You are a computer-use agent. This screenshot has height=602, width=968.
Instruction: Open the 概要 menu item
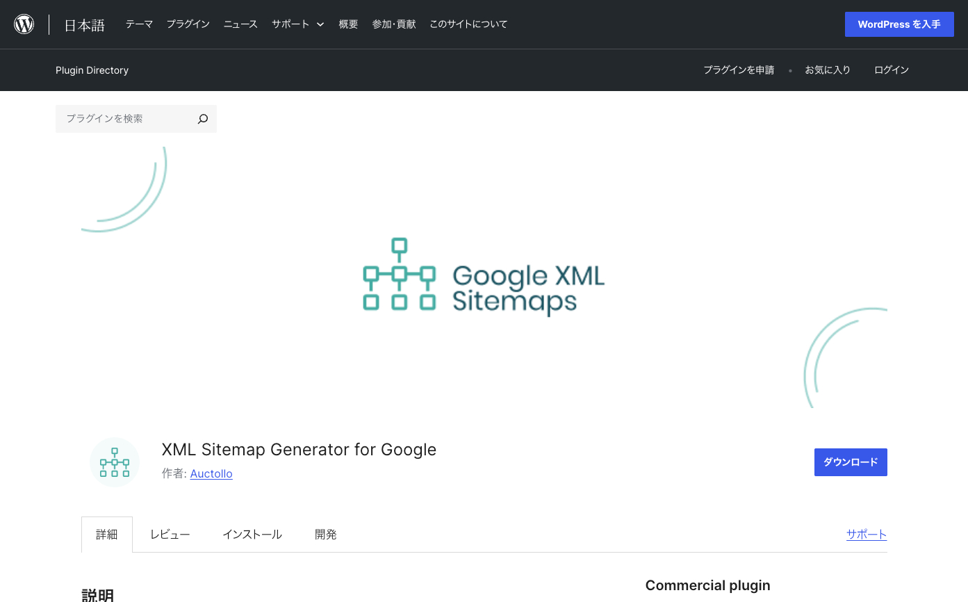(348, 24)
